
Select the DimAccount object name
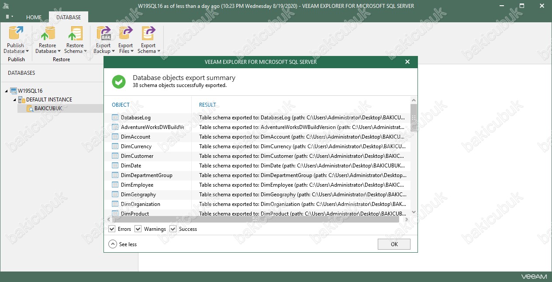tap(135, 137)
